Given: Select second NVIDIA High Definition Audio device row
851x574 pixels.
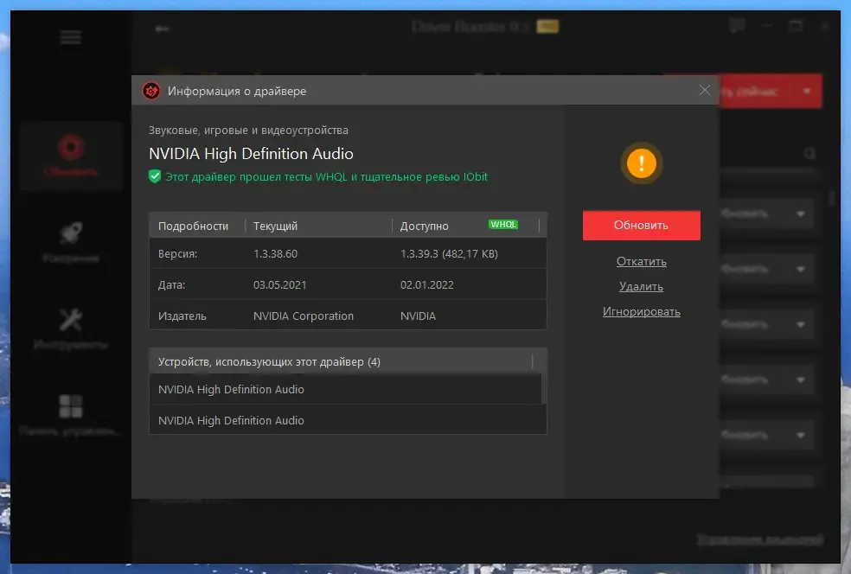Looking at the screenshot, I should [348, 420].
